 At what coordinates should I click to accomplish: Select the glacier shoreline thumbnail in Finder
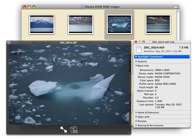click(81, 24)
